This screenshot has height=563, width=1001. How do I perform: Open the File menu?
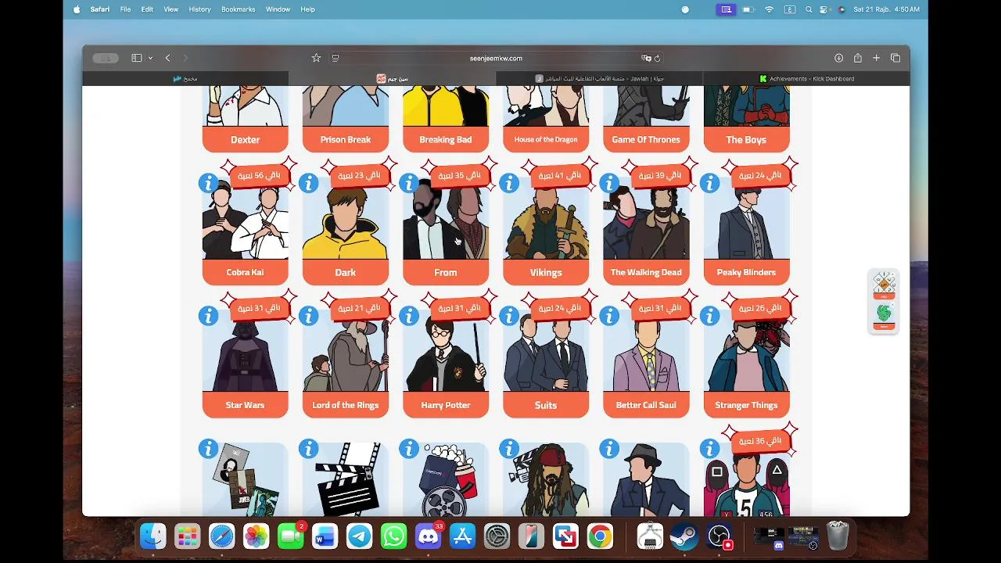pyautogui.click(x=125, y=9)
